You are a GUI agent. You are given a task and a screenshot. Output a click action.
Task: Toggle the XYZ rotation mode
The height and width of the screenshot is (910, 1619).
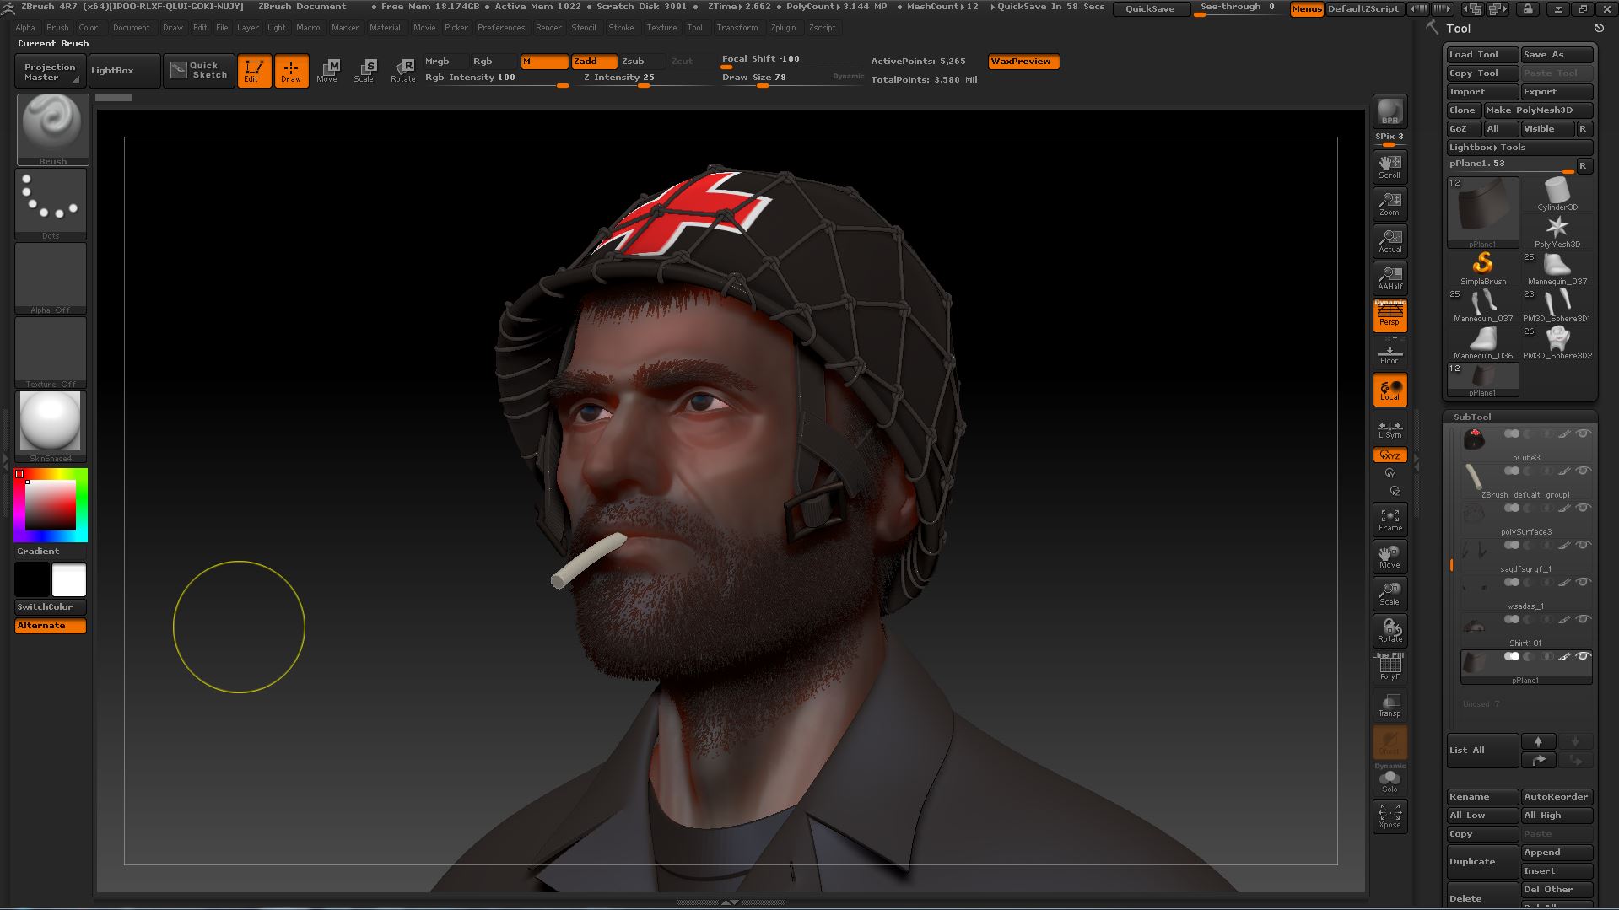[x=1390, y=455]
